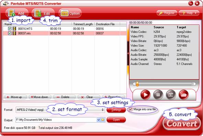Select the 00037.mts file name
The width and height of the screenshot is (203, 136).
(x=24, y=33)
